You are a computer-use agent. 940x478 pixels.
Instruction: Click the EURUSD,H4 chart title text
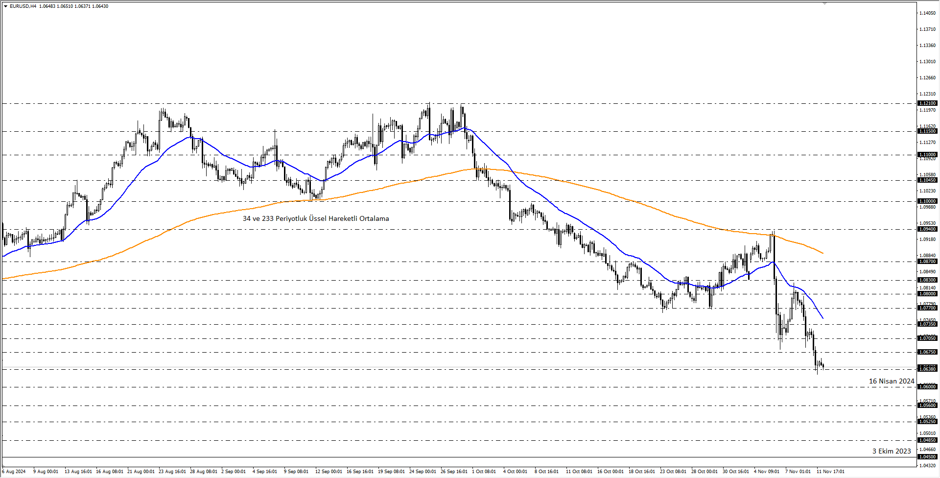(x=23, y=6)
